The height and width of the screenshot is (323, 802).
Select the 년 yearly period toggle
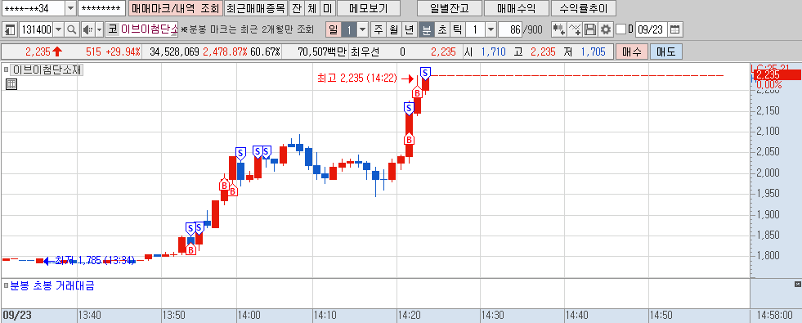[409, 29]
